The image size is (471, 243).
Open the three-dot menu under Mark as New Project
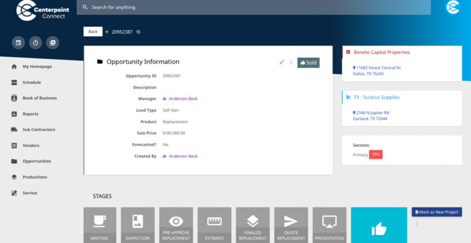pos(416,224)
